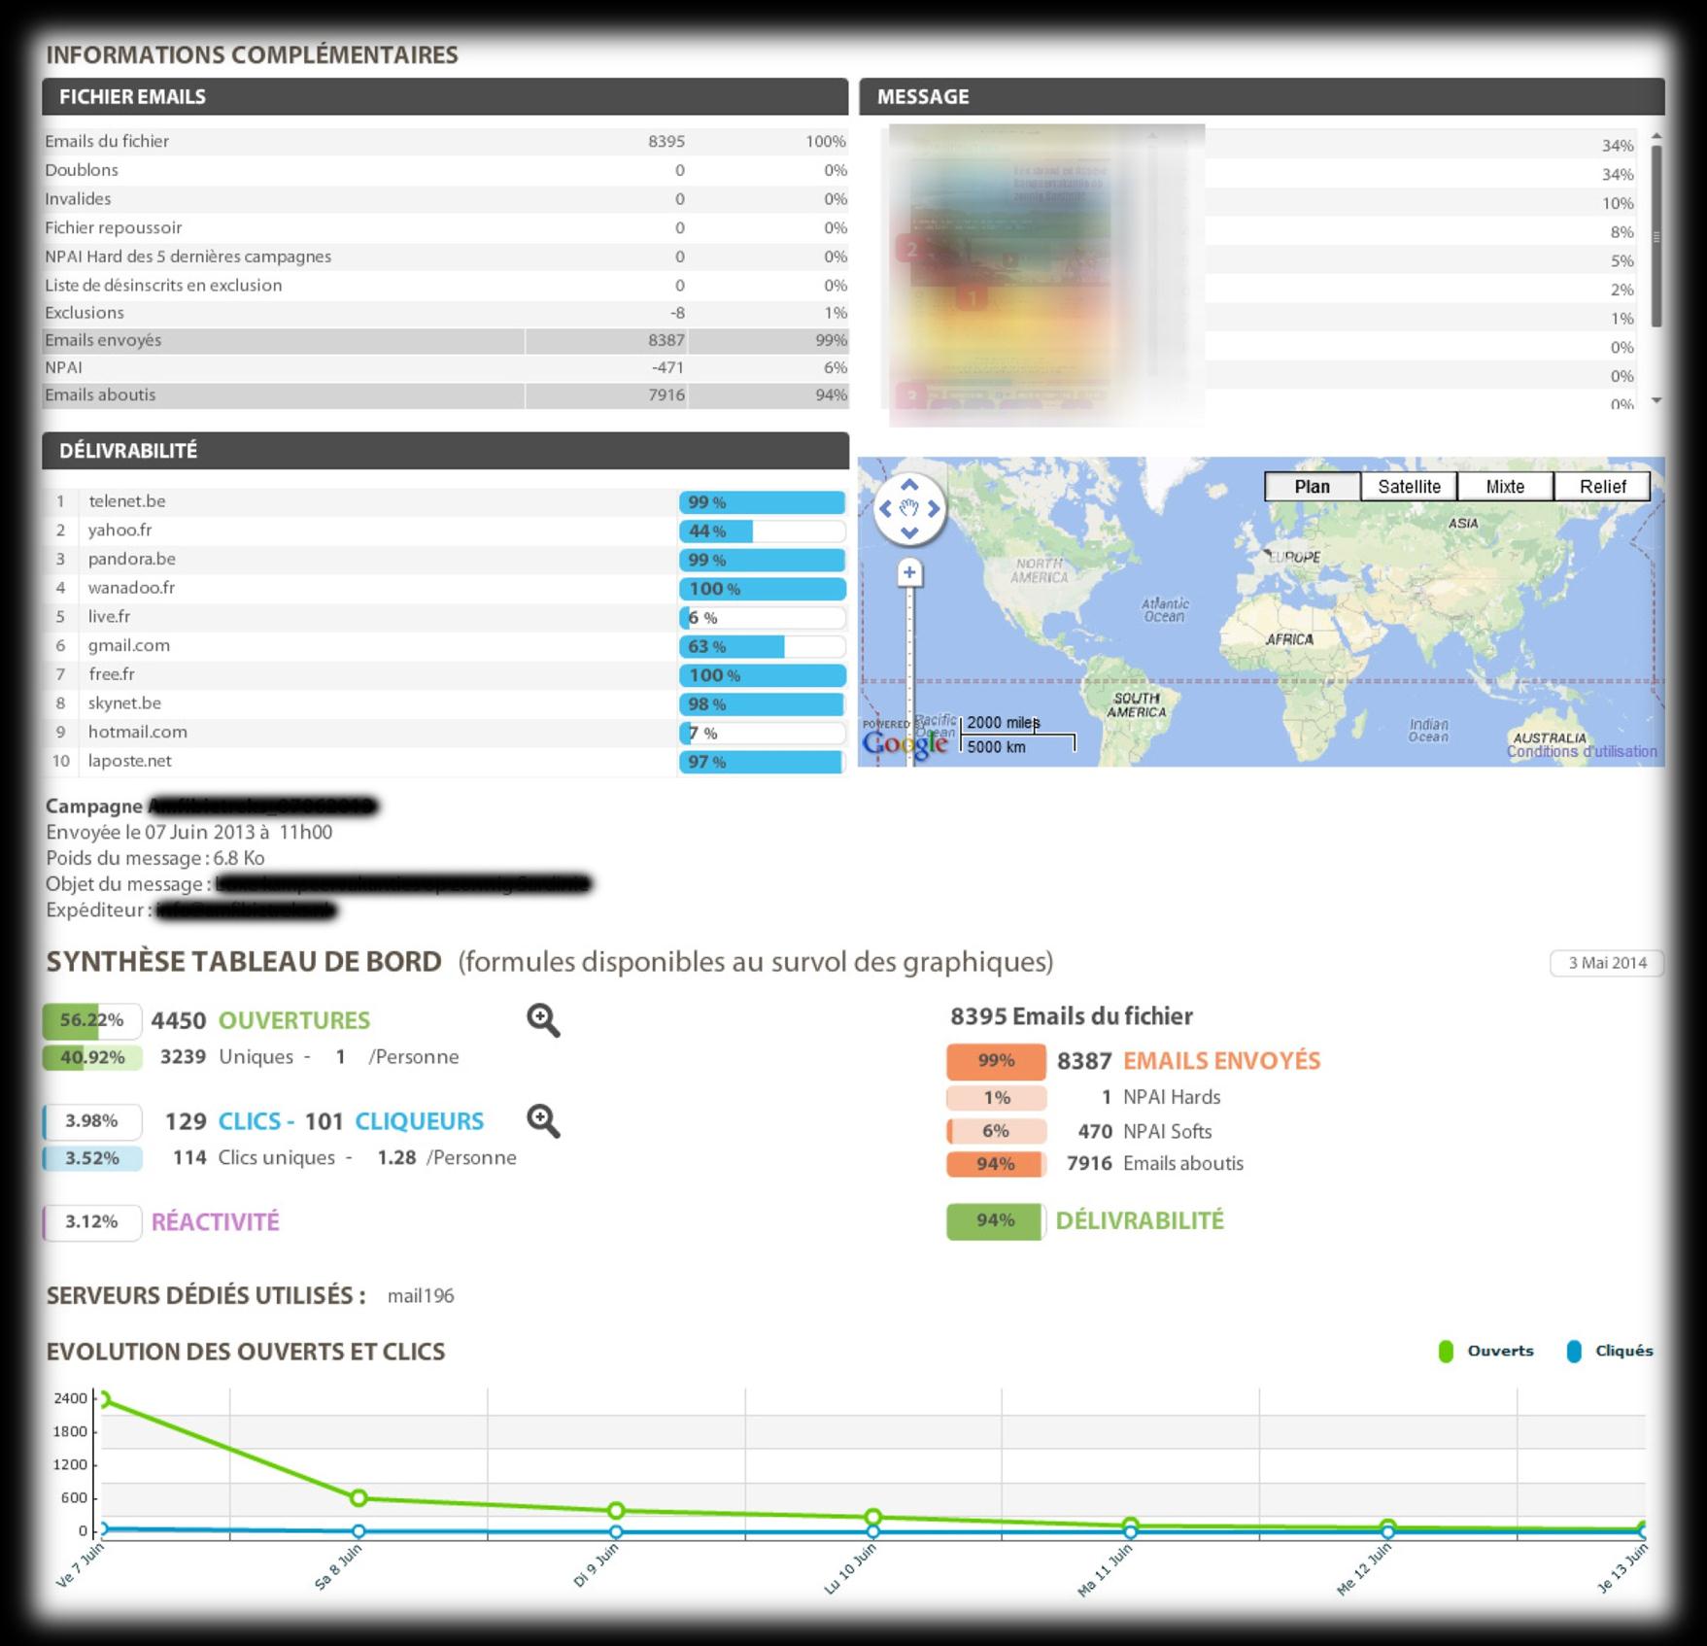This screenshot has width=1707, height=1646.
Task: Switch map to Relief view
Action: coord(1602,487)
